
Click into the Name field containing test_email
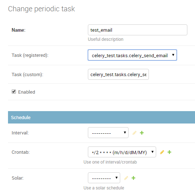pos(138,30)
